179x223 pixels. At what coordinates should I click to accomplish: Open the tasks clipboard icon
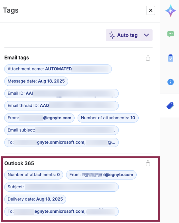point(171,58)
